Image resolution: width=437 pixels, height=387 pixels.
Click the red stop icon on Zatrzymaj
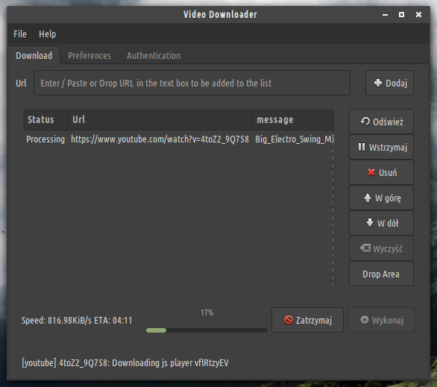point(289,320)
